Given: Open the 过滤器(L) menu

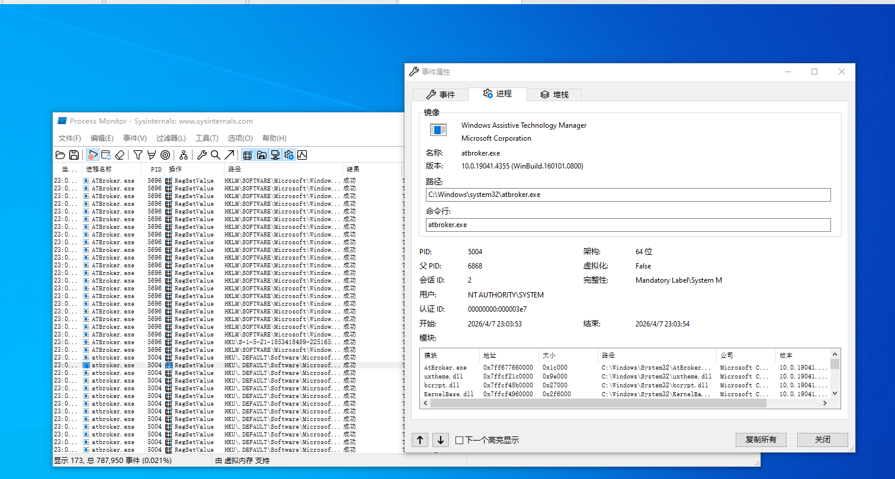Looking at the screenshot, I should click(171, 138).
